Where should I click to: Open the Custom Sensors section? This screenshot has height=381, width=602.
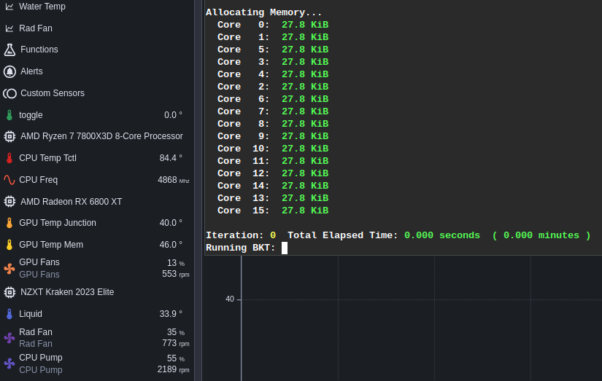click(x=53, y=93)
